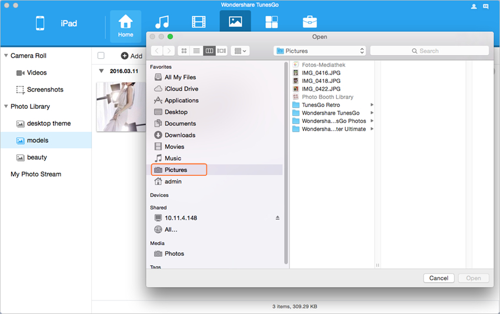
Task: Switch to column view
Action: [x=209, y=51]
